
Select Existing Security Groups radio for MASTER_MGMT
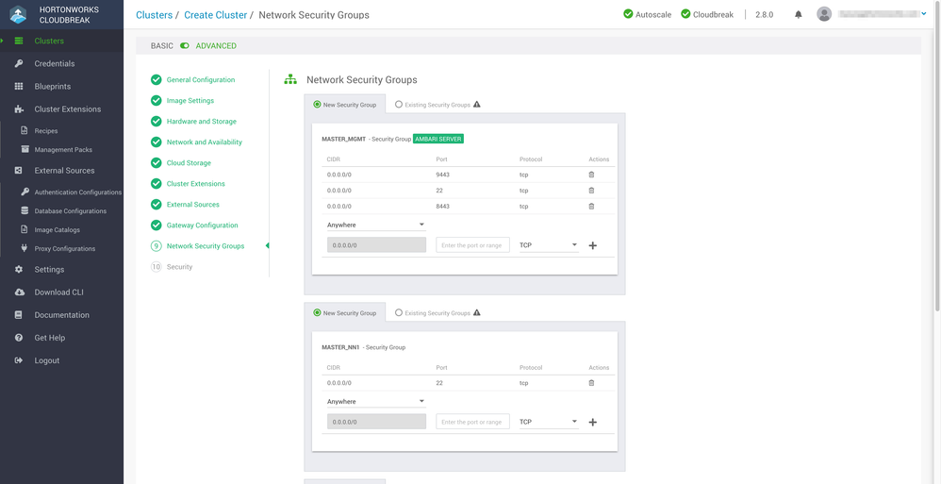[399, 105]
